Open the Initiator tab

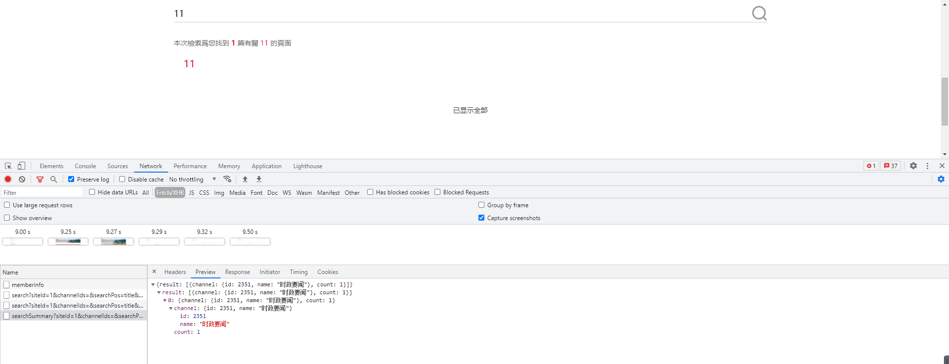[270, 272]
